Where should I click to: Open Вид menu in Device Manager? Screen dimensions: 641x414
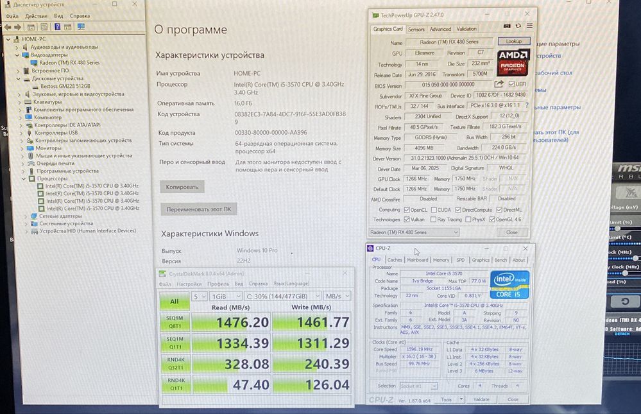click(58, 16)
